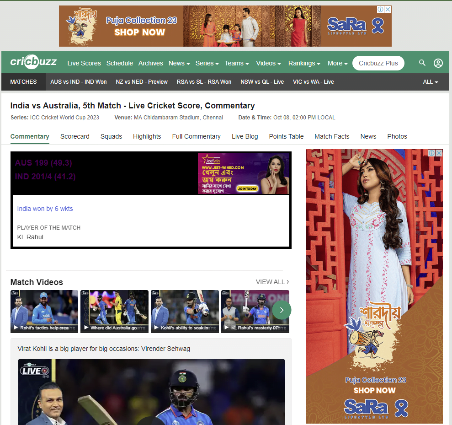Switch to the Squads tab
Image resolution: width=452 pixels, height=425 pixels.
click(x=111, y=136)
